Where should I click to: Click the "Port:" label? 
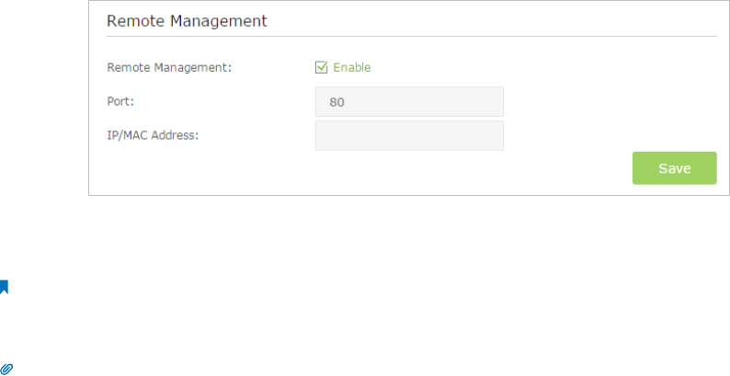pyautogui.click(x=120, y=101)
